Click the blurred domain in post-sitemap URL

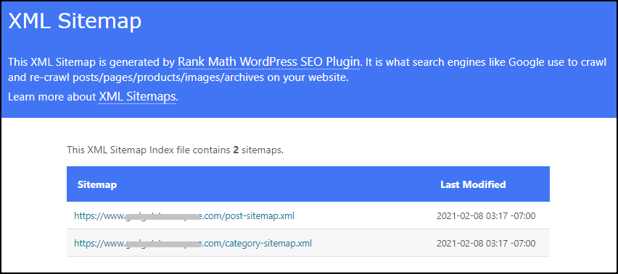click(164, 216)
